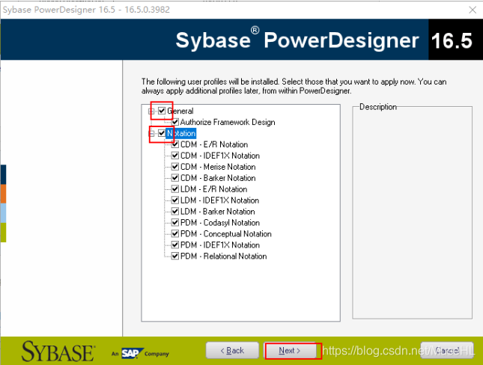This screenshot has height=365, width=483.
Task: Collapse the General tree node
Action: (151, 111)
